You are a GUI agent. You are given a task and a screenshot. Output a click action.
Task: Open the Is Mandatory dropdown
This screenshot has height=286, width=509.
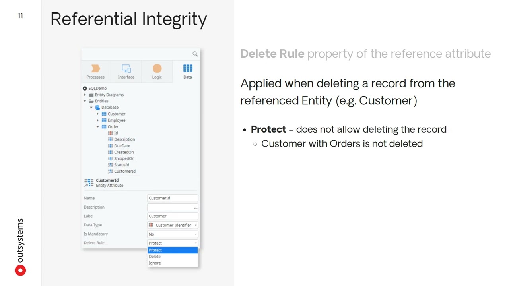point(173,234)
